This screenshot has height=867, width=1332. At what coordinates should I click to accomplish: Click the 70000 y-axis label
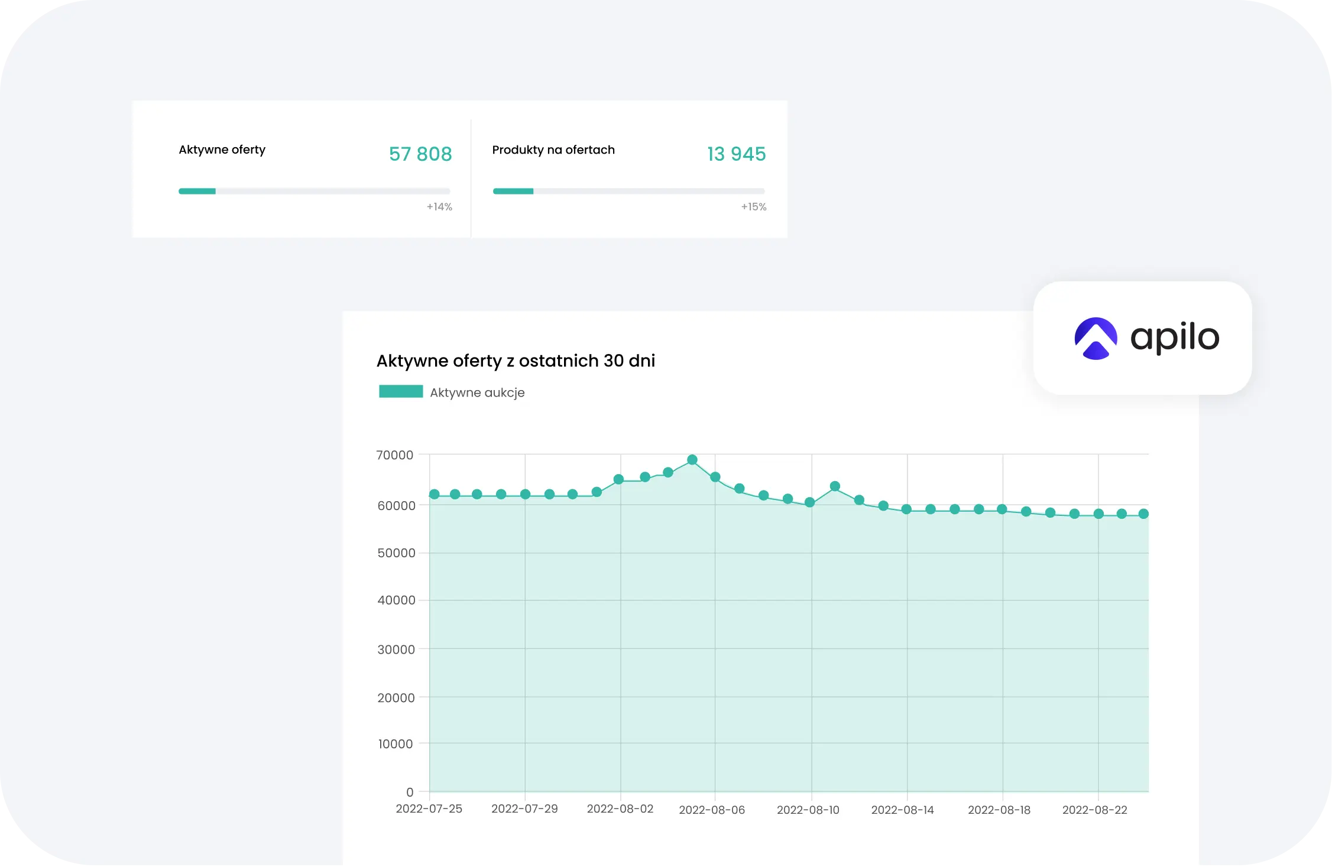(x=394, y=455)
